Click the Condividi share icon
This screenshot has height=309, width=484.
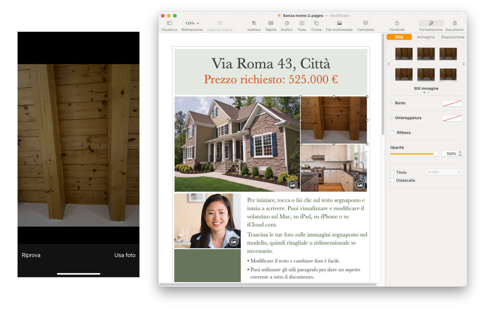click(x=397, y=23)
